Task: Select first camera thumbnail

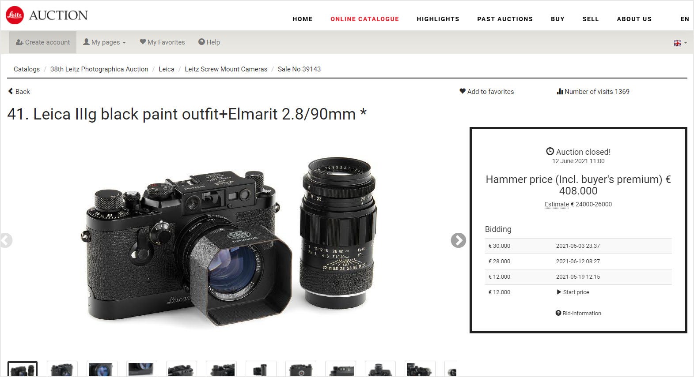Action: click(23, 369)
